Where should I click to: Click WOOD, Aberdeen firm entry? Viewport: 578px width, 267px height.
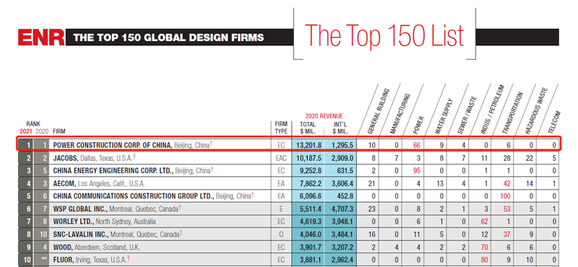[96, 247]
